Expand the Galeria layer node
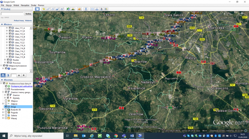Viewport: 249px width, 139px height. [x=3, y=115]
